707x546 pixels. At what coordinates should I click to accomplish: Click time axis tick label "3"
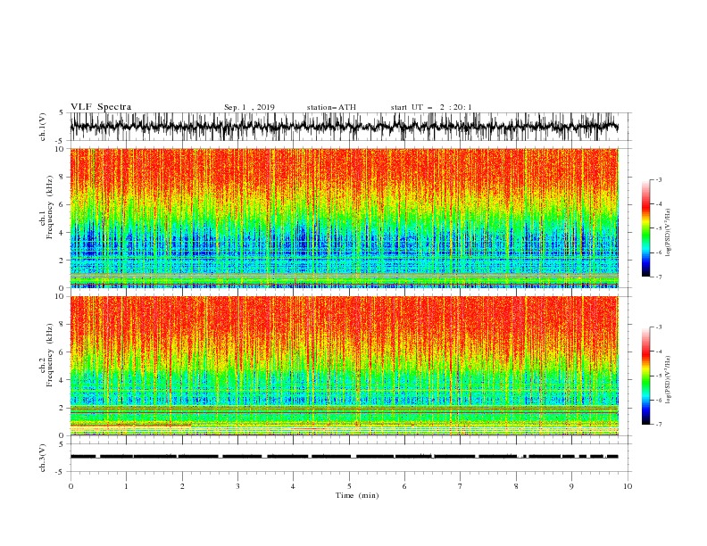click(237, 486)
